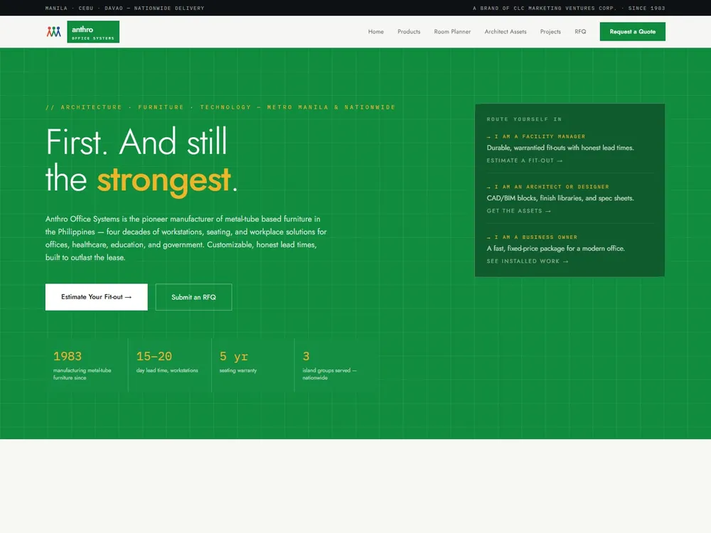Click the yellow word 'strongest'
Image resolution: width=711 pixels, height=533 pixels.
[164, 181]
